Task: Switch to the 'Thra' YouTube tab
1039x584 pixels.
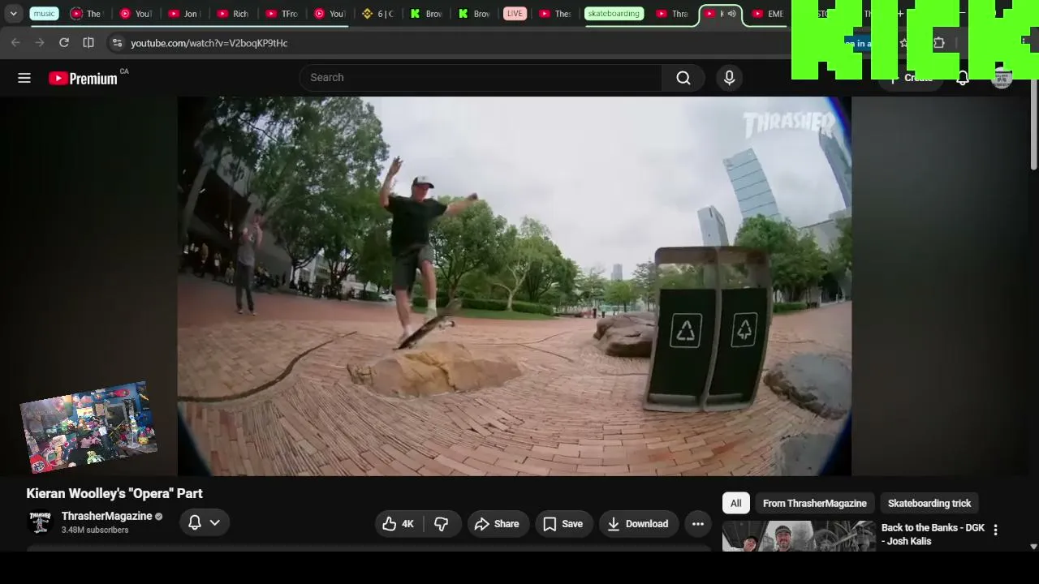Action: pyautogui.click(x=672, y=14)
